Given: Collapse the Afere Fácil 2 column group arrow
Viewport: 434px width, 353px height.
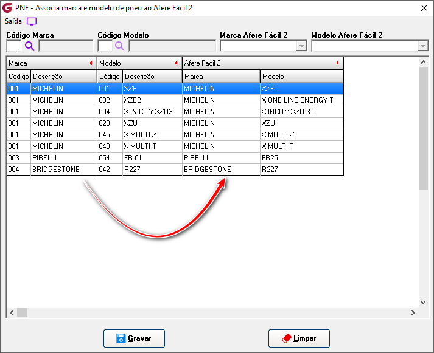Looking at the screenshot, I should pos(337,63).
